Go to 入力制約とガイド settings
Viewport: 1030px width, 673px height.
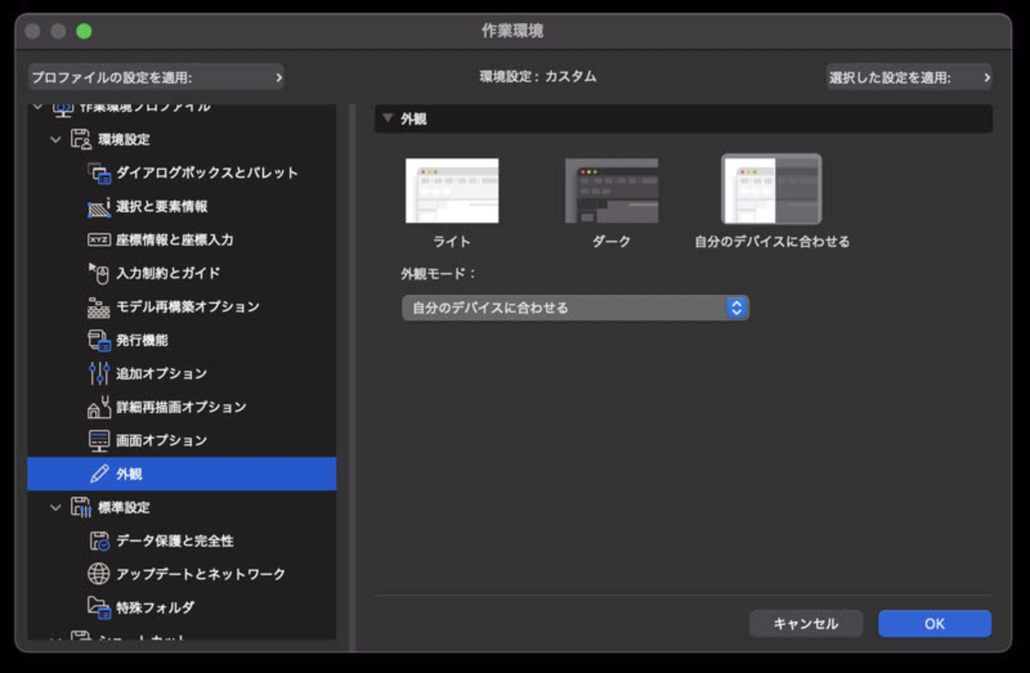click(182, 273)
